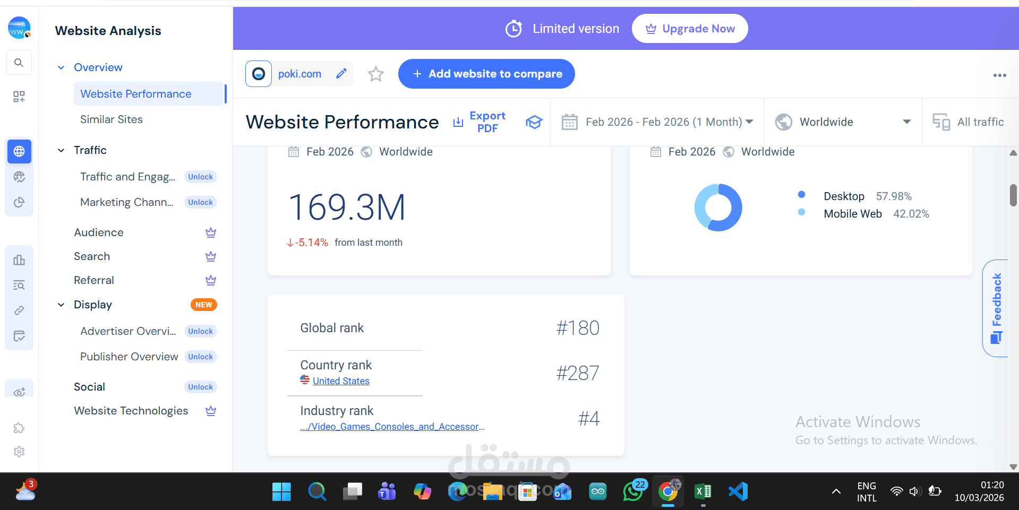Open Similar Sites in the sidebar
The height and width of the screenshot is (510, 1019).
[x=112, y=119]
